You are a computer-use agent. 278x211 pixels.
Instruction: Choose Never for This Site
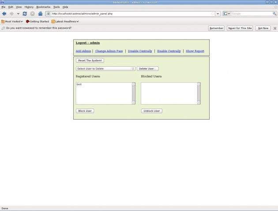pos(240,28)
